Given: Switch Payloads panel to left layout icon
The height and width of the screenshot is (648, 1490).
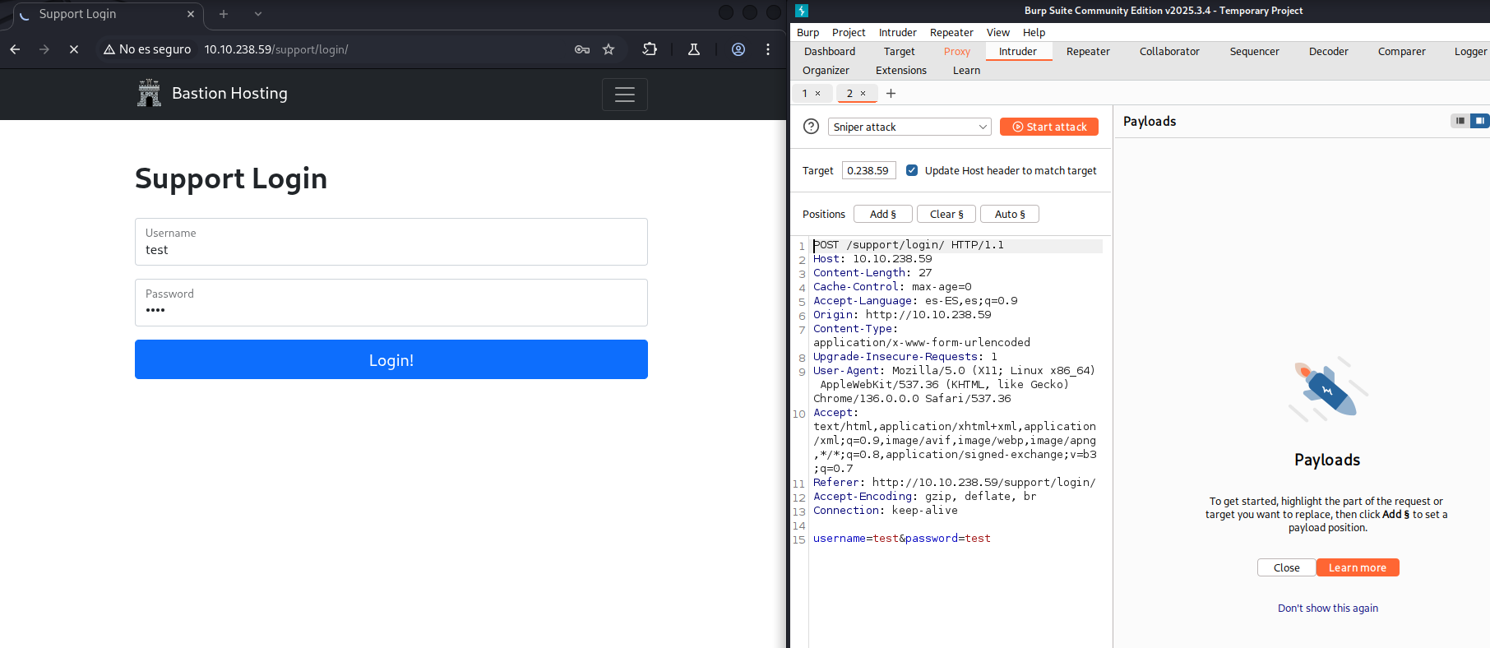Looking at the screenshot, I should click(x=1460, y=121).
